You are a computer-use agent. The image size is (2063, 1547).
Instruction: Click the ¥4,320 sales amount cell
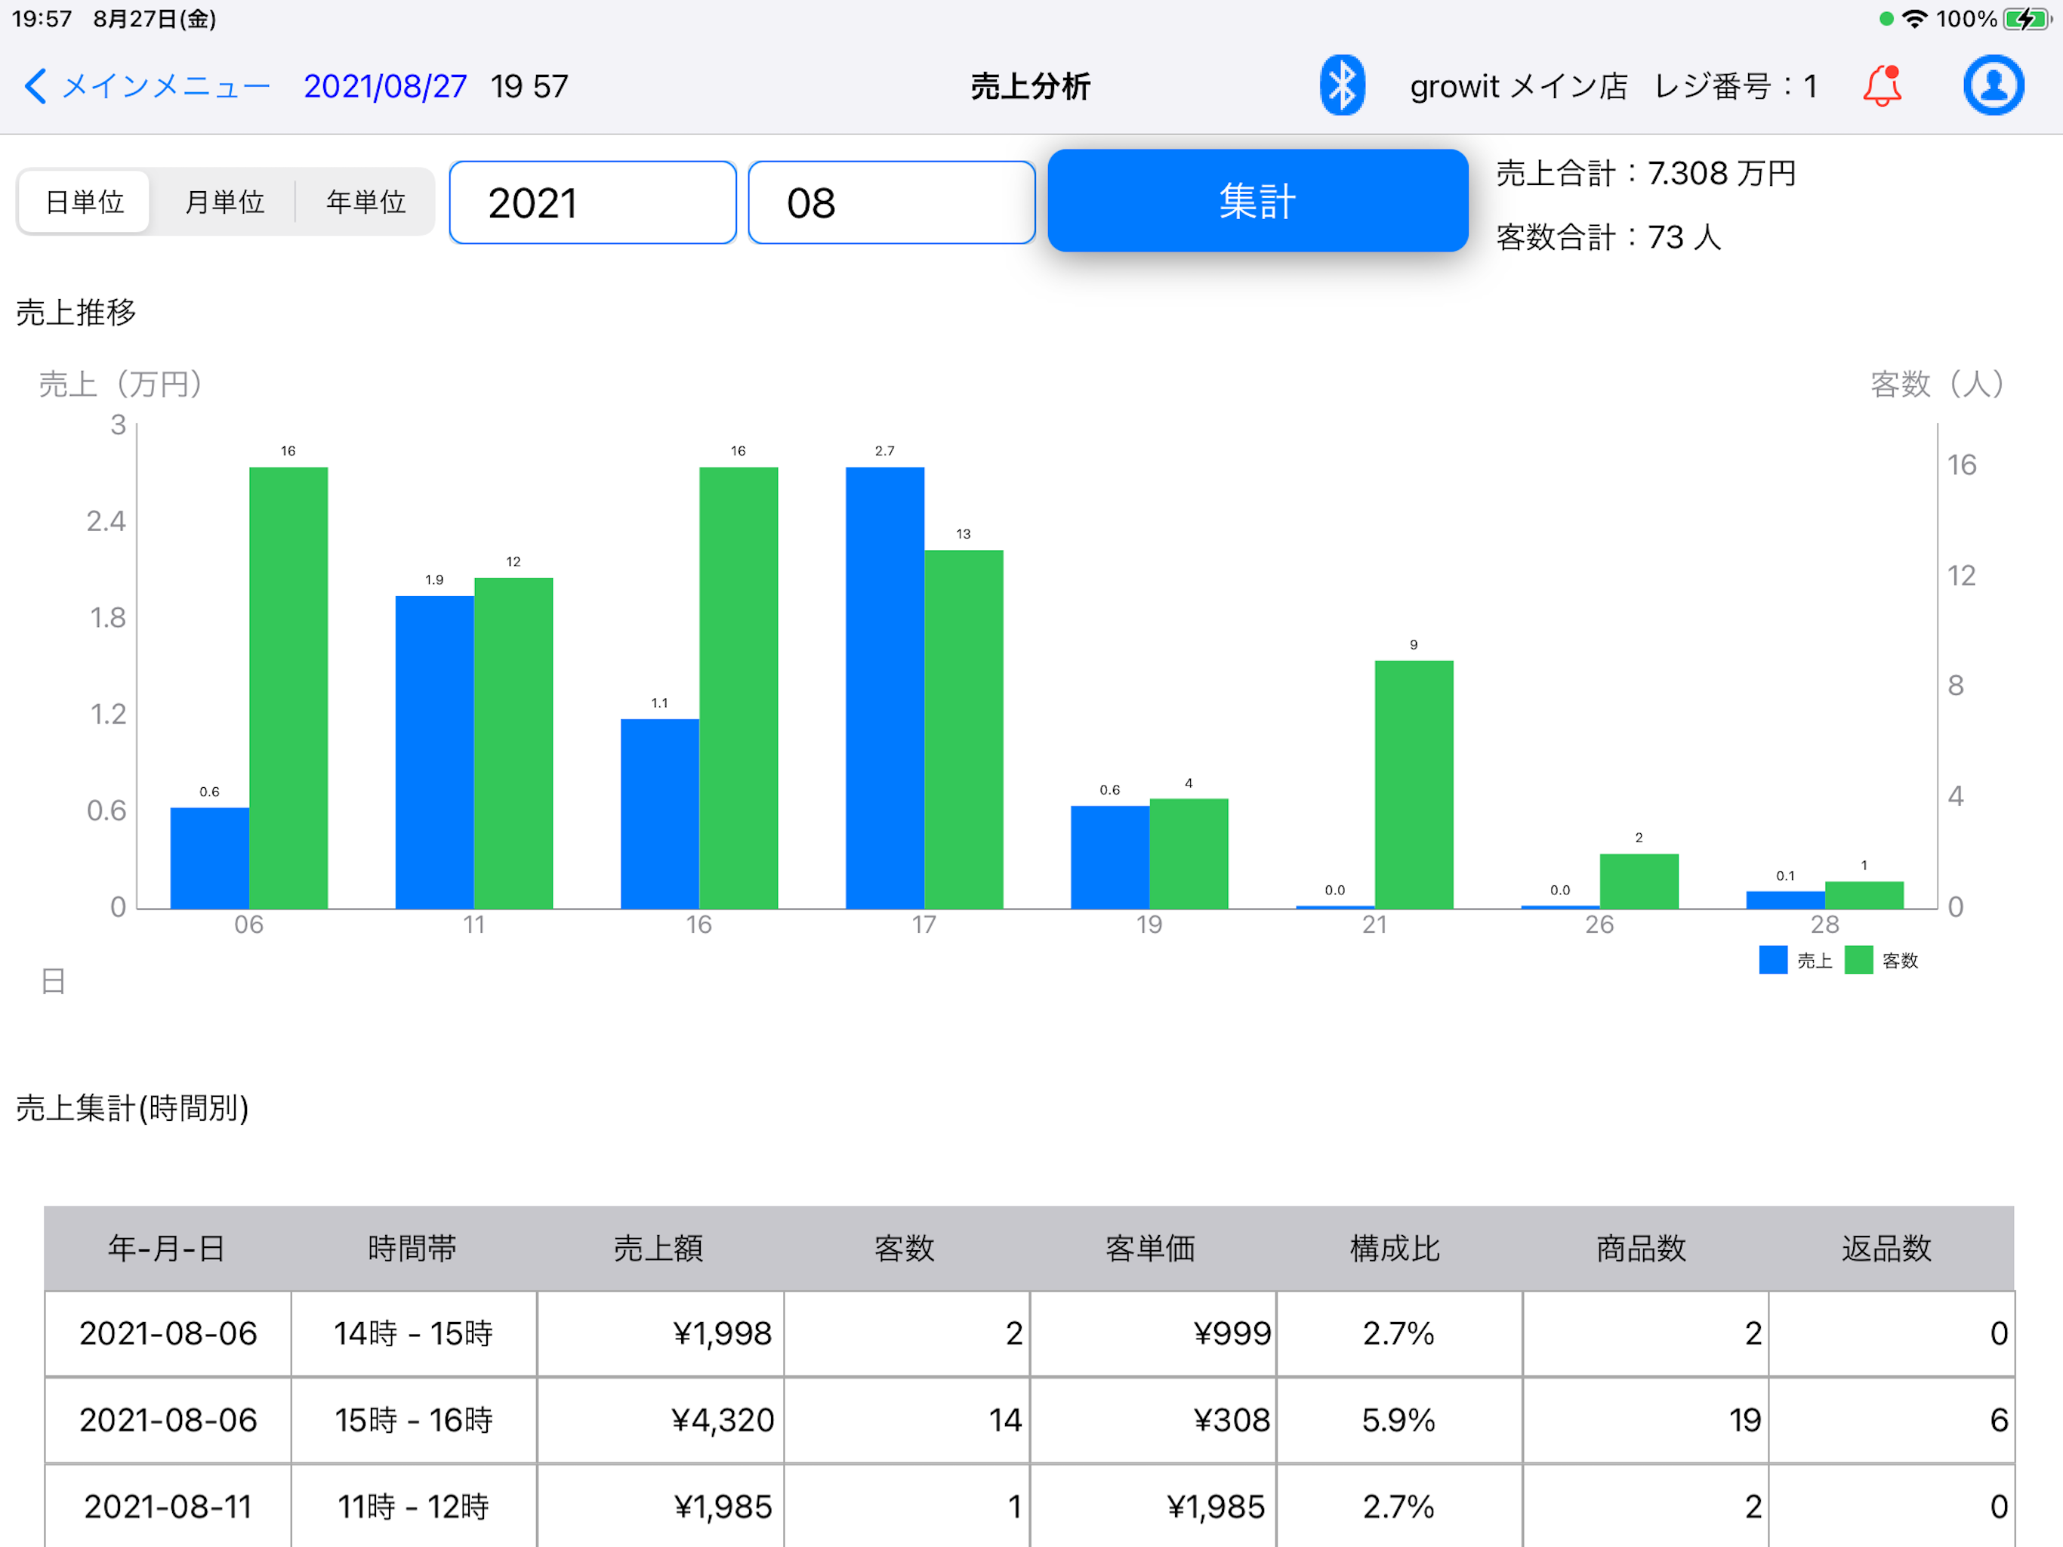(659, 1420)
